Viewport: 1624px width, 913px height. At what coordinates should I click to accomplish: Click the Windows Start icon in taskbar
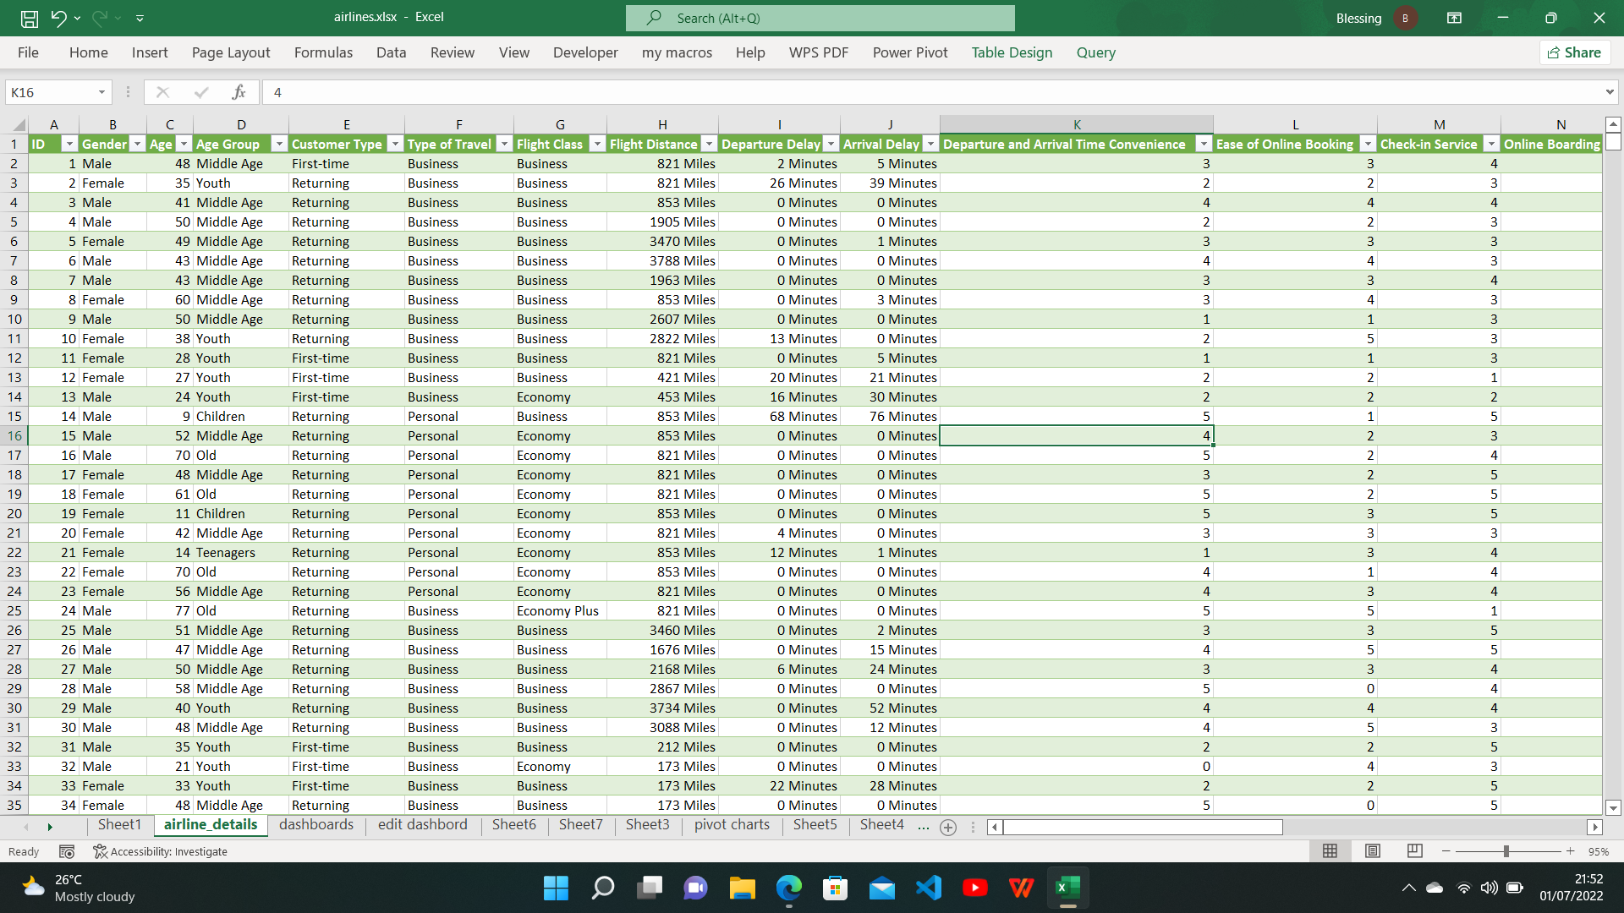pyautogui.click(x=556, y=888)
